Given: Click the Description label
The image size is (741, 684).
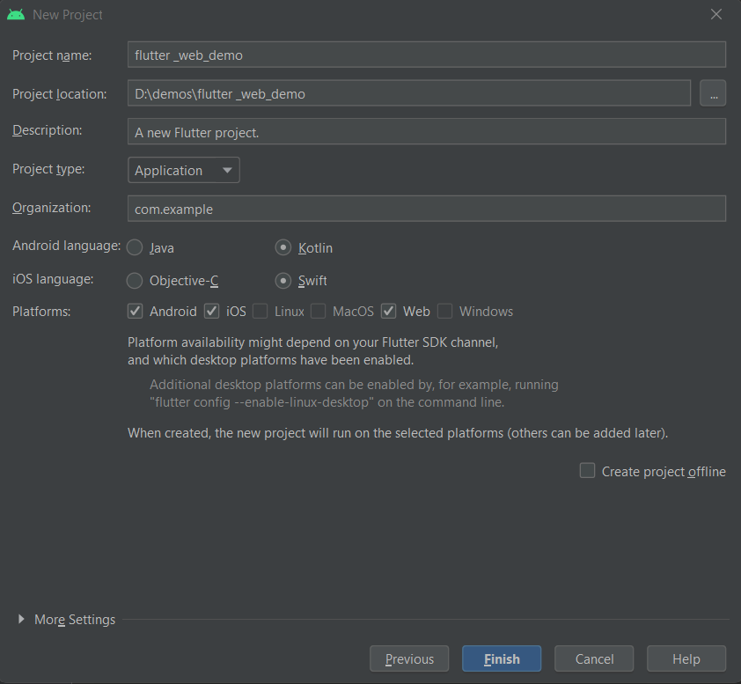Looking at the screenshot, I should tap(48, 130).
